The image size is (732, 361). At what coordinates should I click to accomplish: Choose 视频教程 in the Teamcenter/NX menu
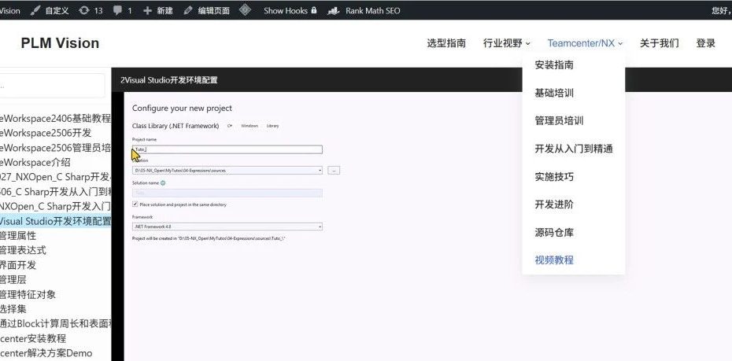pos(554,260)
